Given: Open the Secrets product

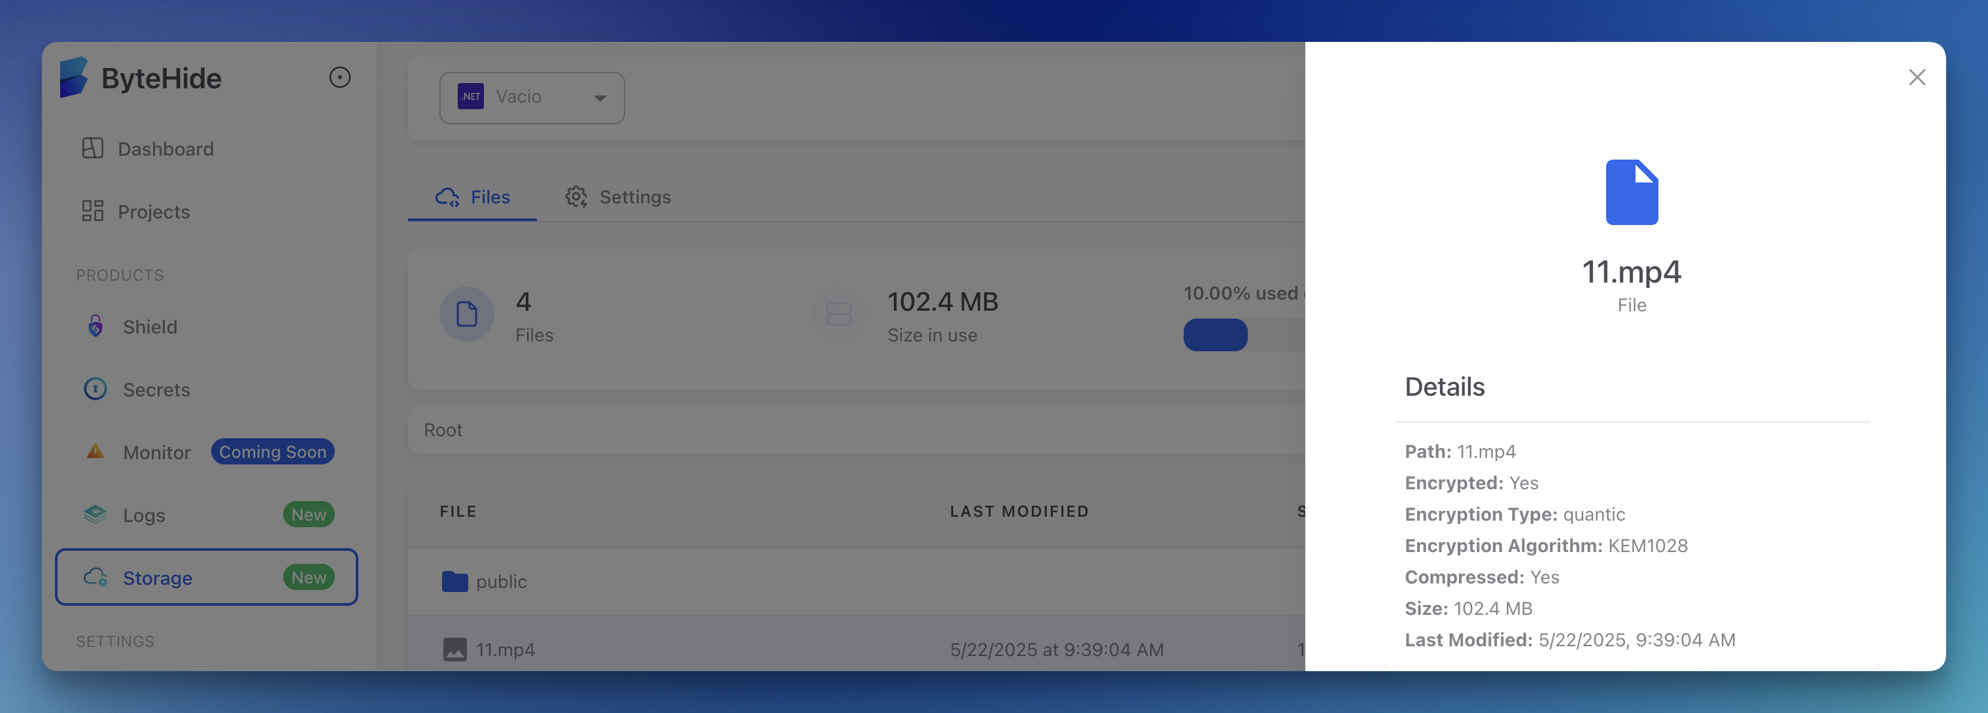Looking at the screenshot, I should tap(155, 390).
